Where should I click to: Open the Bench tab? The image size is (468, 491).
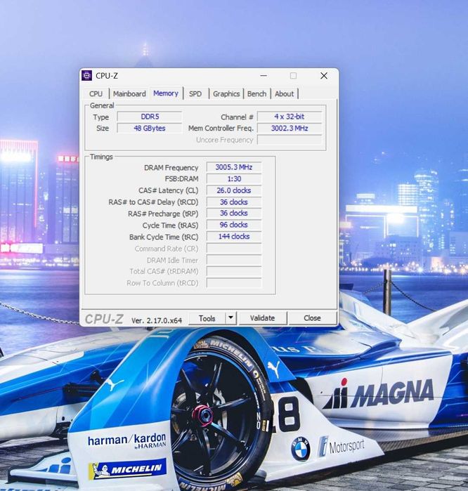point(256,93)
